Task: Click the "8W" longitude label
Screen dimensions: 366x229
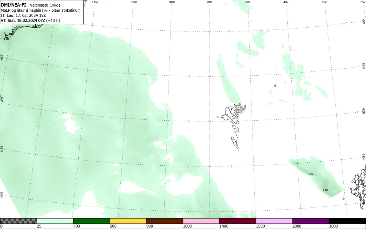Action: pyautogui.click(x=210, y=2)
